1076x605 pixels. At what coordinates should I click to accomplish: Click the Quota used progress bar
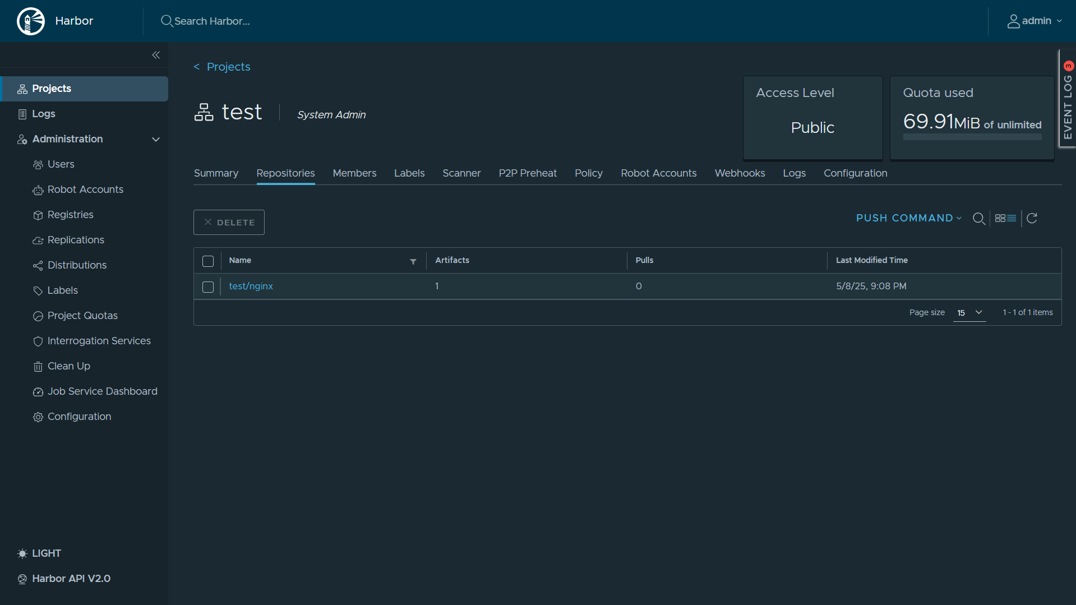972,137
